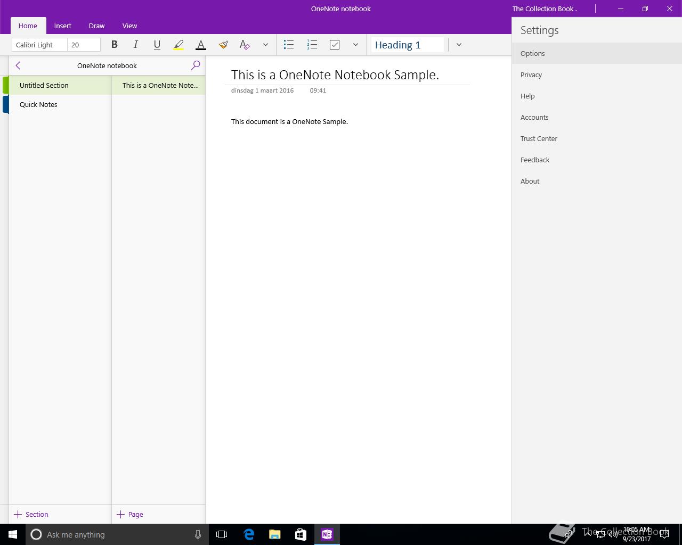
Task: Add a new Section
Action: click(31, 514)
